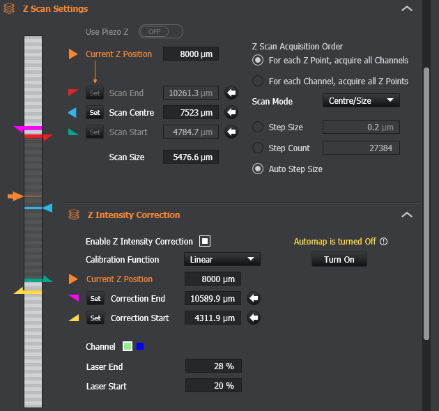Check Enable Z Intensity Correction

click(205, 241)
